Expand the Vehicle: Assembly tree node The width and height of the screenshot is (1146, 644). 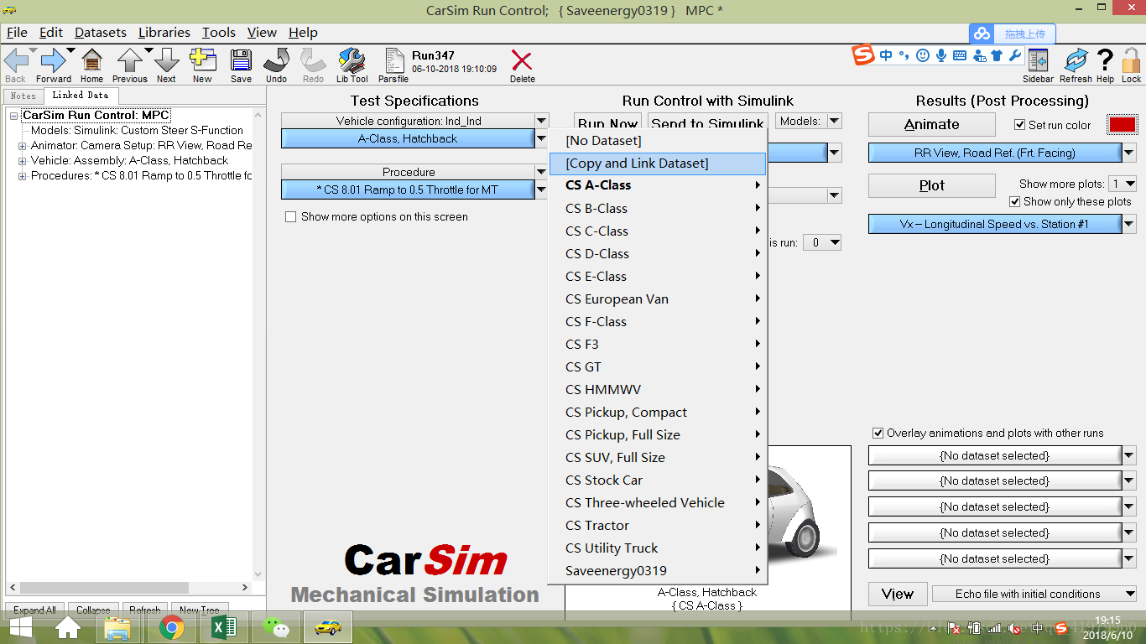[x=22, y=161]
